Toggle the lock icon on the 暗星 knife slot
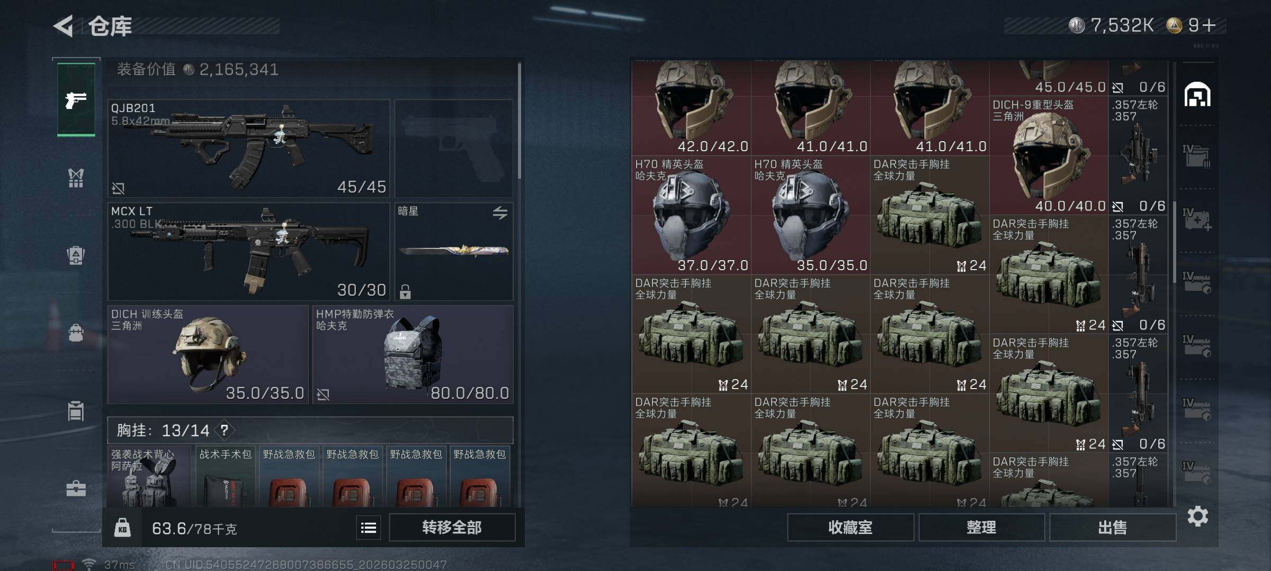Image resolution: width=1271 pixels, height=571 pixels. point(405,291)
